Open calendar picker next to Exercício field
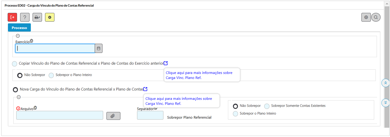 tap(98, 48)
